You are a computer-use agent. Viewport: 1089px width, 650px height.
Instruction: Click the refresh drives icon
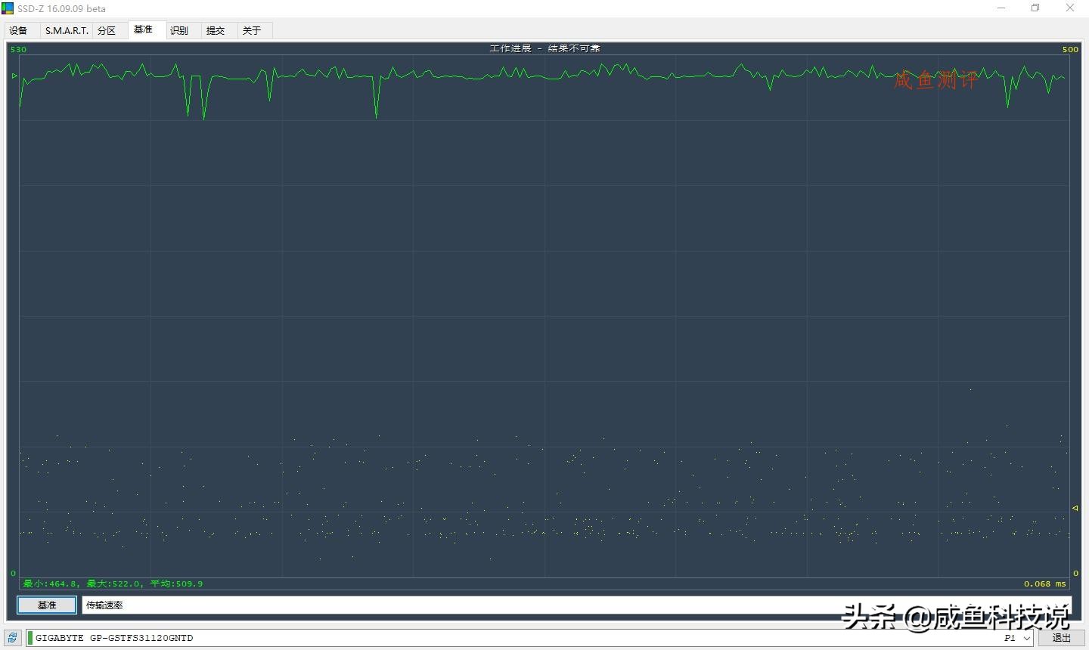13,638
